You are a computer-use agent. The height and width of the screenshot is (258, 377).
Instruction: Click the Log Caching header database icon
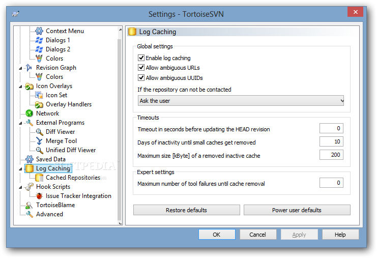132,32
